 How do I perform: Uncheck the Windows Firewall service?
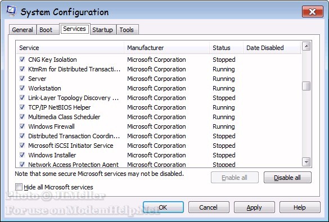pyautogui.click(x=22, y=126)
